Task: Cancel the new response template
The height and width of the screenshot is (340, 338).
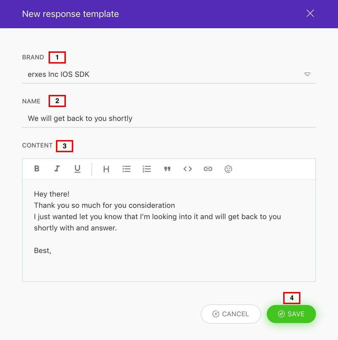Action: (x=231, y=314)
